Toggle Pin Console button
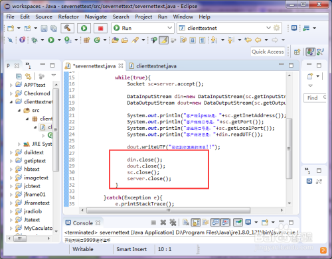Screen dimensions: 332x259 pyautogui.click(x=238, y=223)
